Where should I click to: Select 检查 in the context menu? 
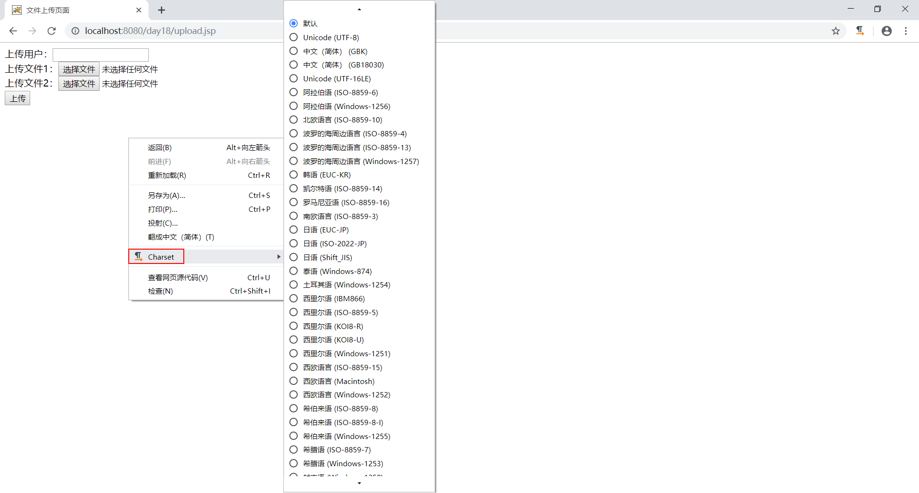(160, 291)
